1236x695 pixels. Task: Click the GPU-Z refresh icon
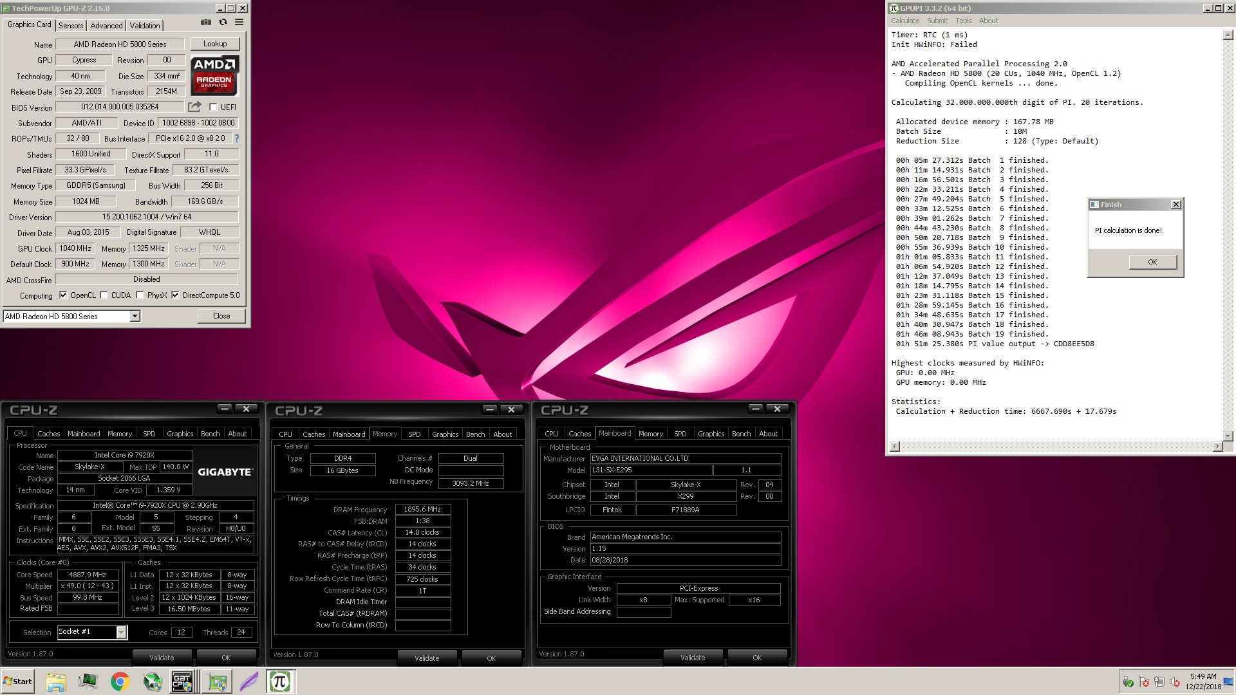click(223, 22)
